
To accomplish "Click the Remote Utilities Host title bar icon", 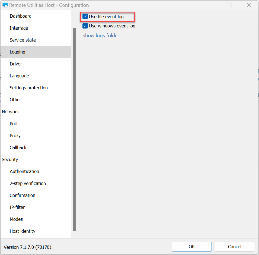I will [5, 5].
